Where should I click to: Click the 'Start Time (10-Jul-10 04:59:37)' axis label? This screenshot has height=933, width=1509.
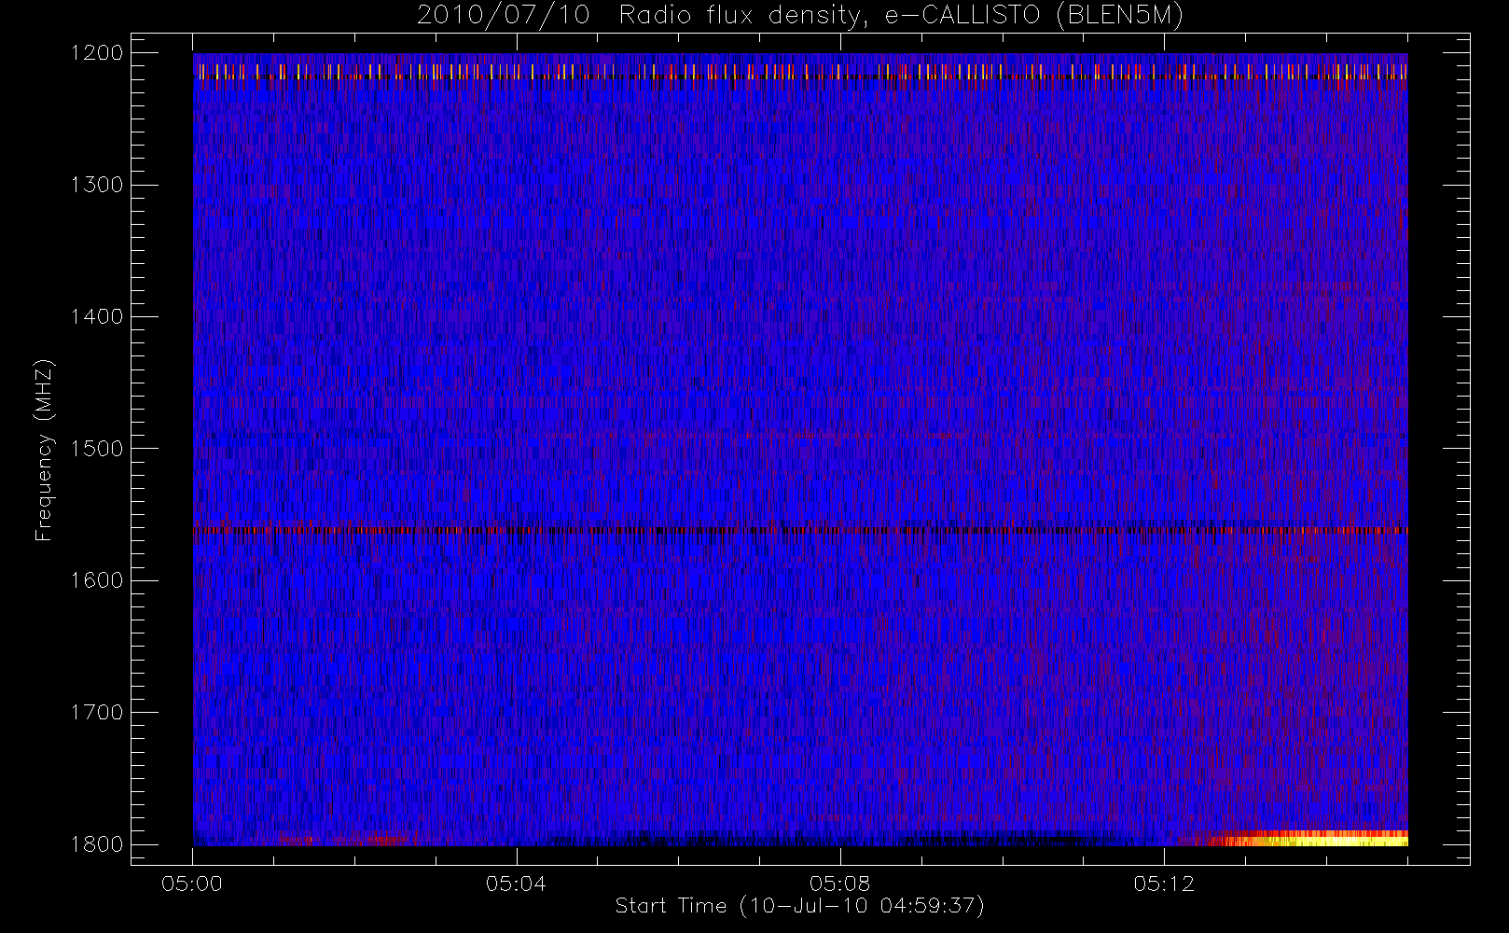pos(800,906)
